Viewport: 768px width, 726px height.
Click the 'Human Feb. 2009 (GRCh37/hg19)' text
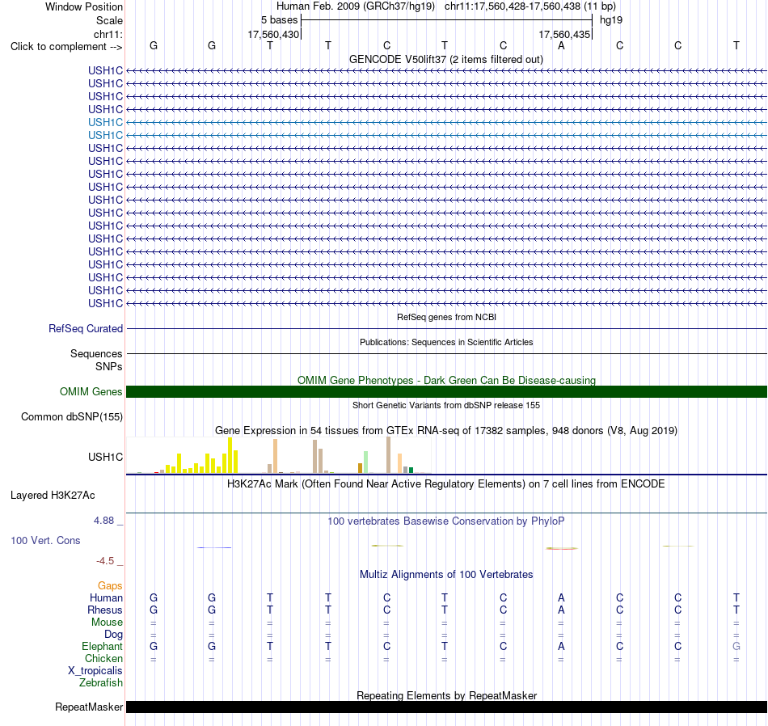point(356,6)
